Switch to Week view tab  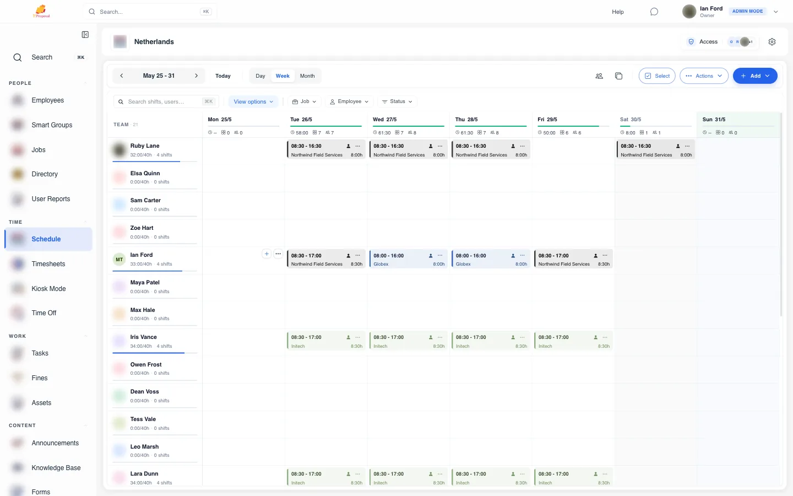pos(283,76)
